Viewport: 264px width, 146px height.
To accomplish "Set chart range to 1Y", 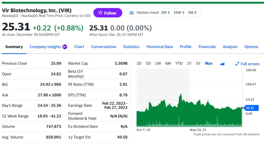I will (x=189, y=63).
